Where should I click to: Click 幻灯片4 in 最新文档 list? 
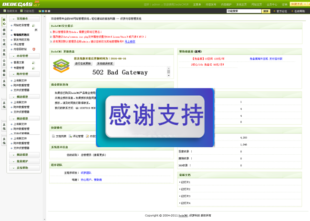(x=186, y=203)
